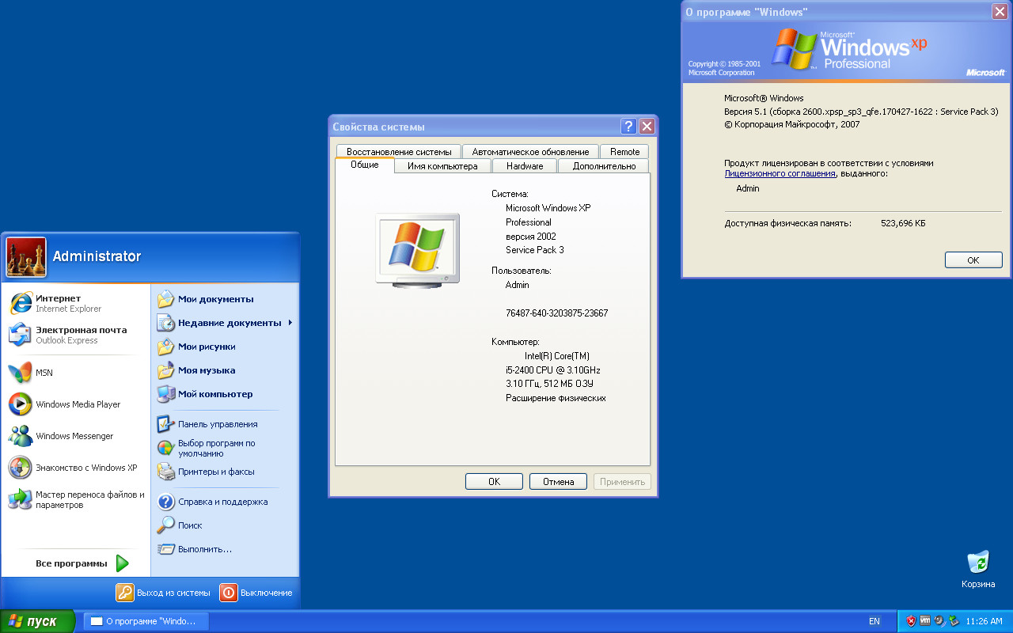This screenshot has width=1013, height=633.
Task: Open Мастер переноса файлов и параметров
Action: [x=75, y=499]
